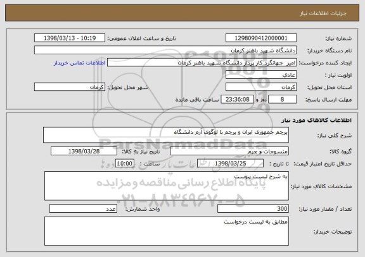This screenshot has width=365, height=257.
Task: Select the اولویت نیاز field showing عادی
Action: [261, 75]
